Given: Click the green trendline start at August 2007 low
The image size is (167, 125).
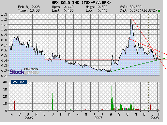Looking at the screenshot, I should point(111,71).
